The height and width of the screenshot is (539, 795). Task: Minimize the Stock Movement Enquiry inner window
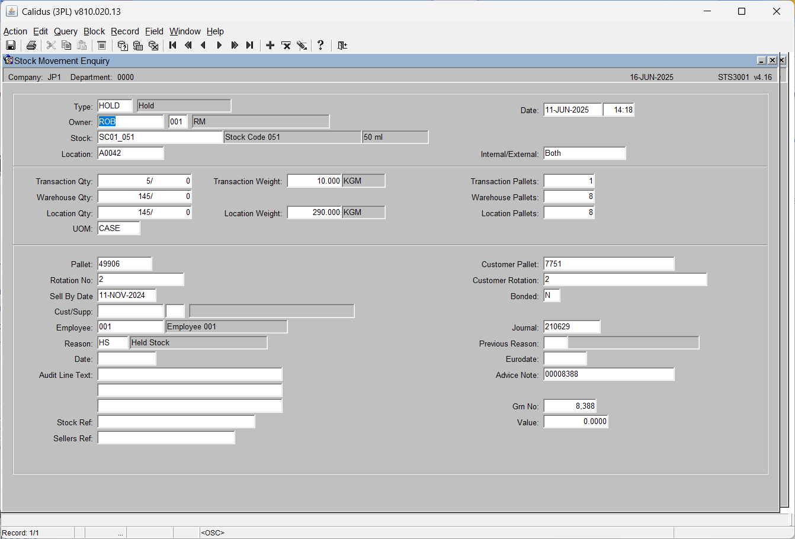[762, 60]
